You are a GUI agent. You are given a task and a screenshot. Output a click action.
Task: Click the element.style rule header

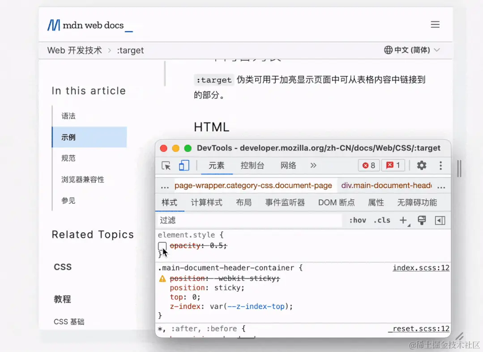186,235
